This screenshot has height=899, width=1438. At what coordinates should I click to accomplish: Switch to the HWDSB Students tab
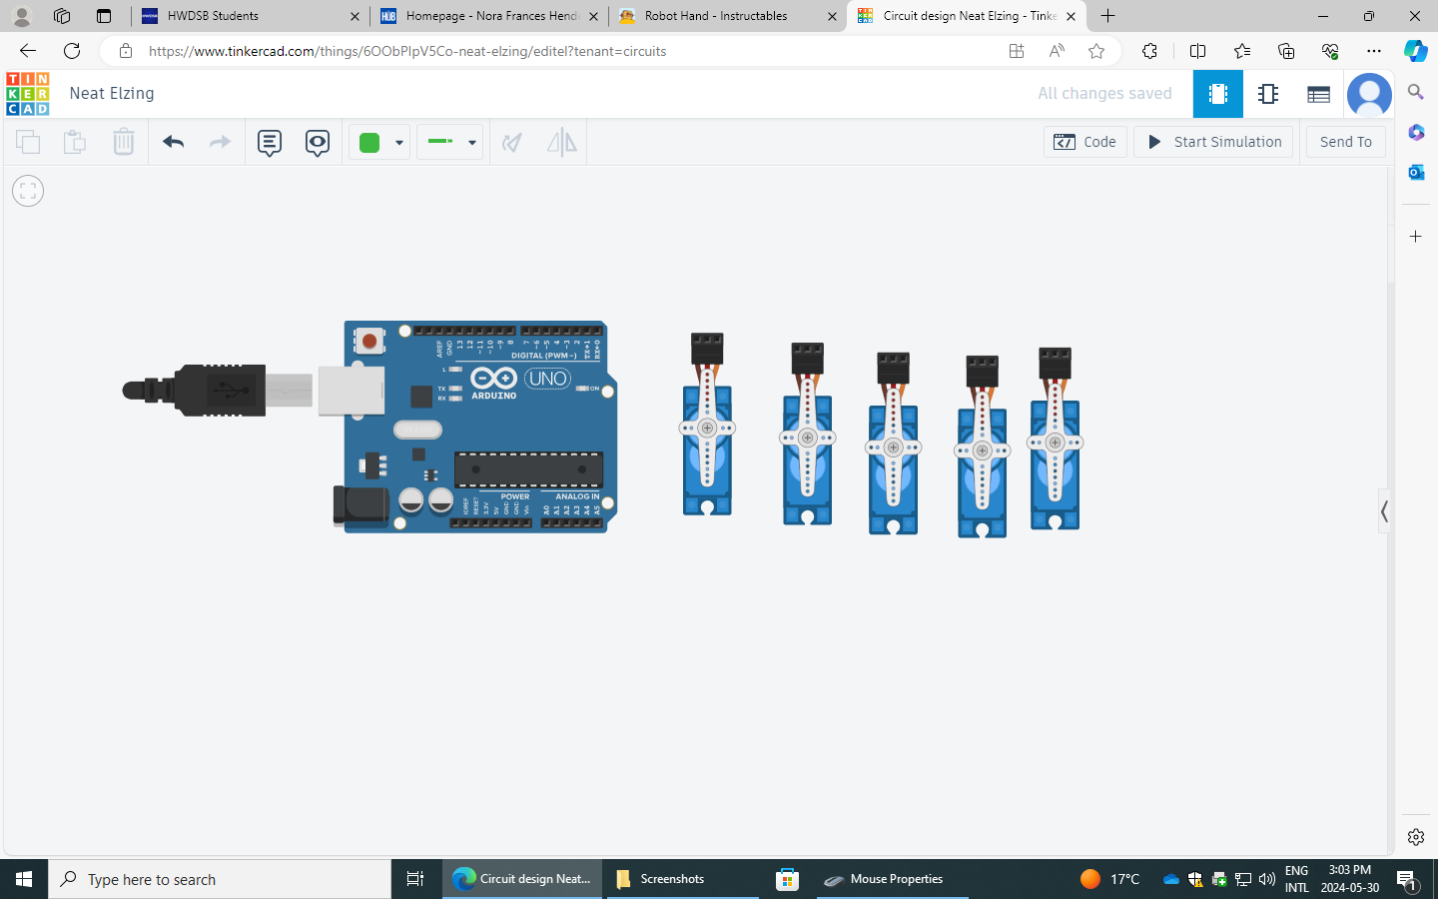coord(250,16)
